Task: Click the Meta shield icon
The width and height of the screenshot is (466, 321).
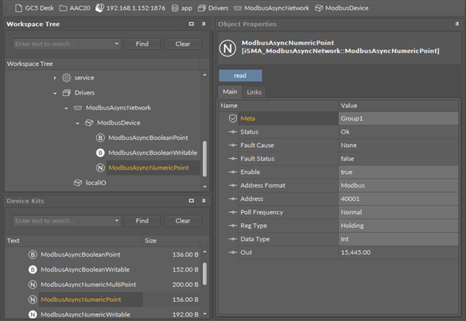Action: point(233,118)
